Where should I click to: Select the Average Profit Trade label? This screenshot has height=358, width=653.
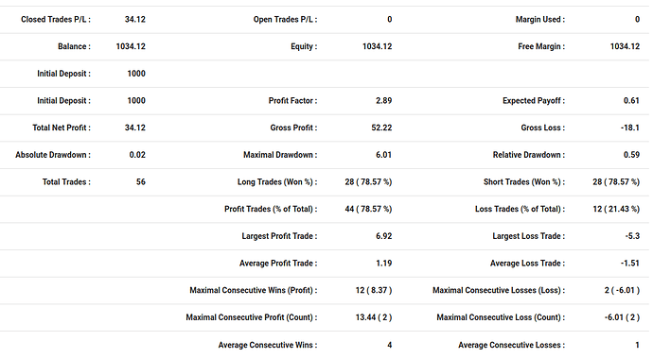coord(278,264)
